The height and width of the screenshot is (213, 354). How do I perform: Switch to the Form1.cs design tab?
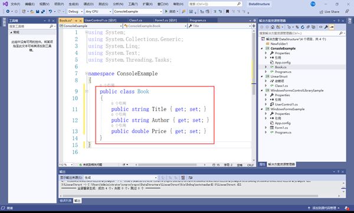point(166,21)
